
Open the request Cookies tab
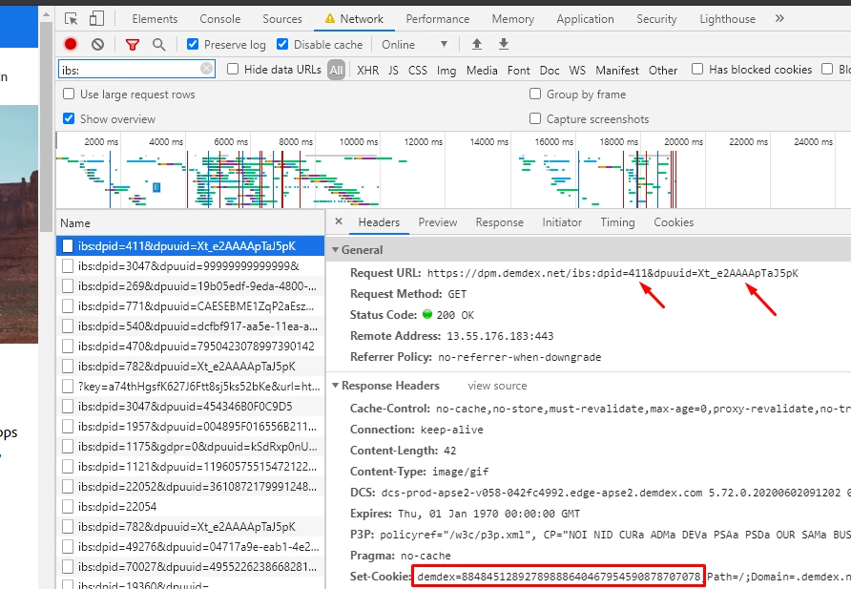point(674,222)
